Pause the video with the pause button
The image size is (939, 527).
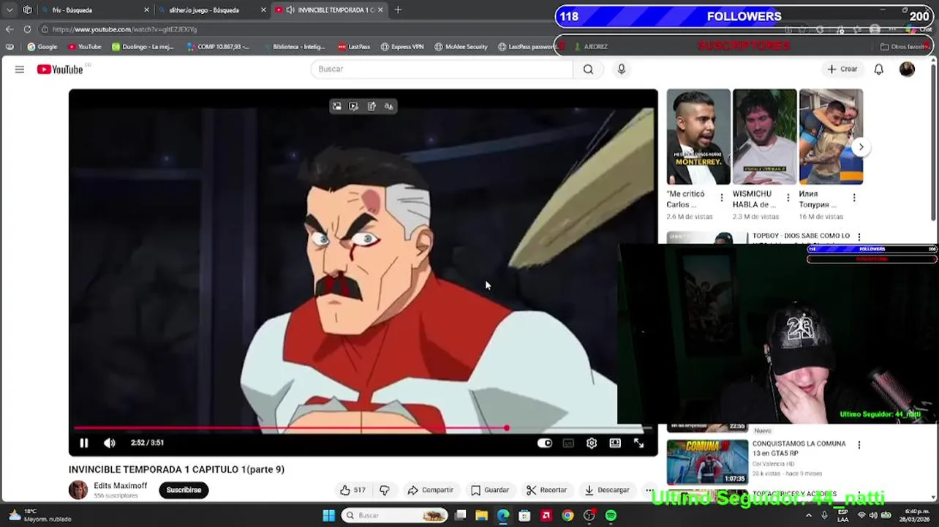(x=84, y=443)
